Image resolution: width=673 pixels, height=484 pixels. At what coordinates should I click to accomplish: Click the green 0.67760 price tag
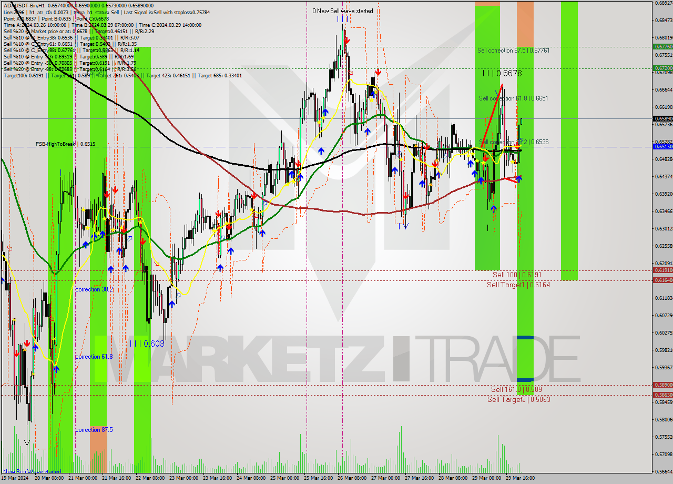[x=662, y=47]
